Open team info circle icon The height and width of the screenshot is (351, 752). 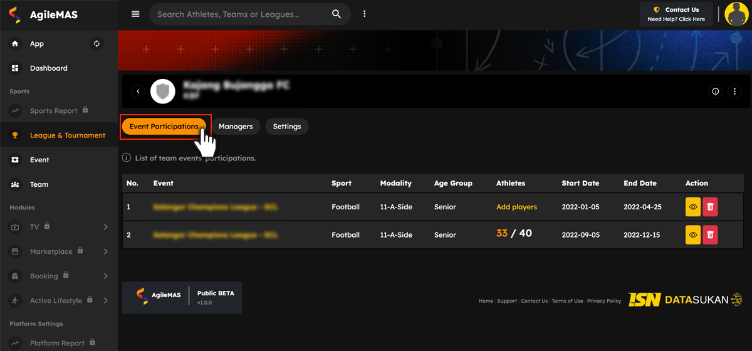(x=716, y=92)
